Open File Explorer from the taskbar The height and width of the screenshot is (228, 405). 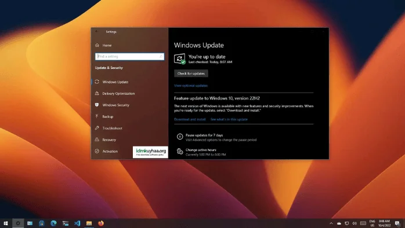click(89, 223)
